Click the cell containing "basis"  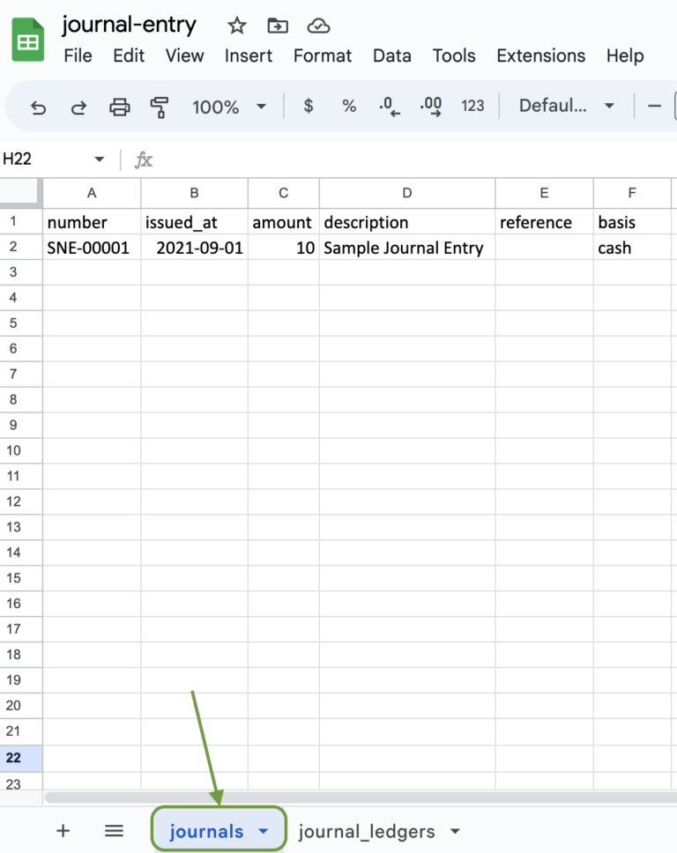[x=632, y=221]
